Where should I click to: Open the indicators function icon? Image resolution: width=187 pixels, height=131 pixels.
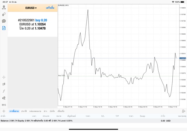4,91
